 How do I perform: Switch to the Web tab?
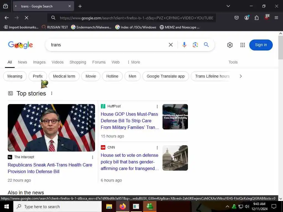pos(116,62)
